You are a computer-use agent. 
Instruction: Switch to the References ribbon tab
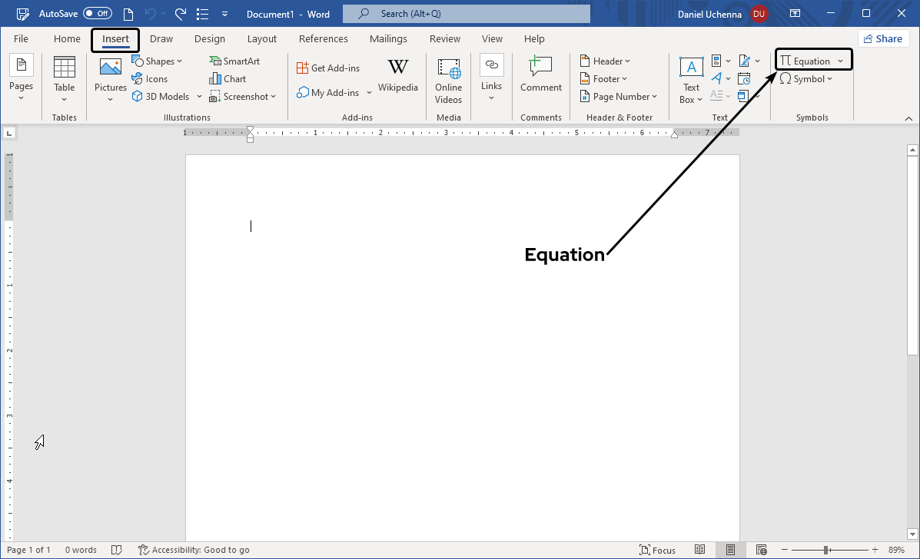coord(324,38)
